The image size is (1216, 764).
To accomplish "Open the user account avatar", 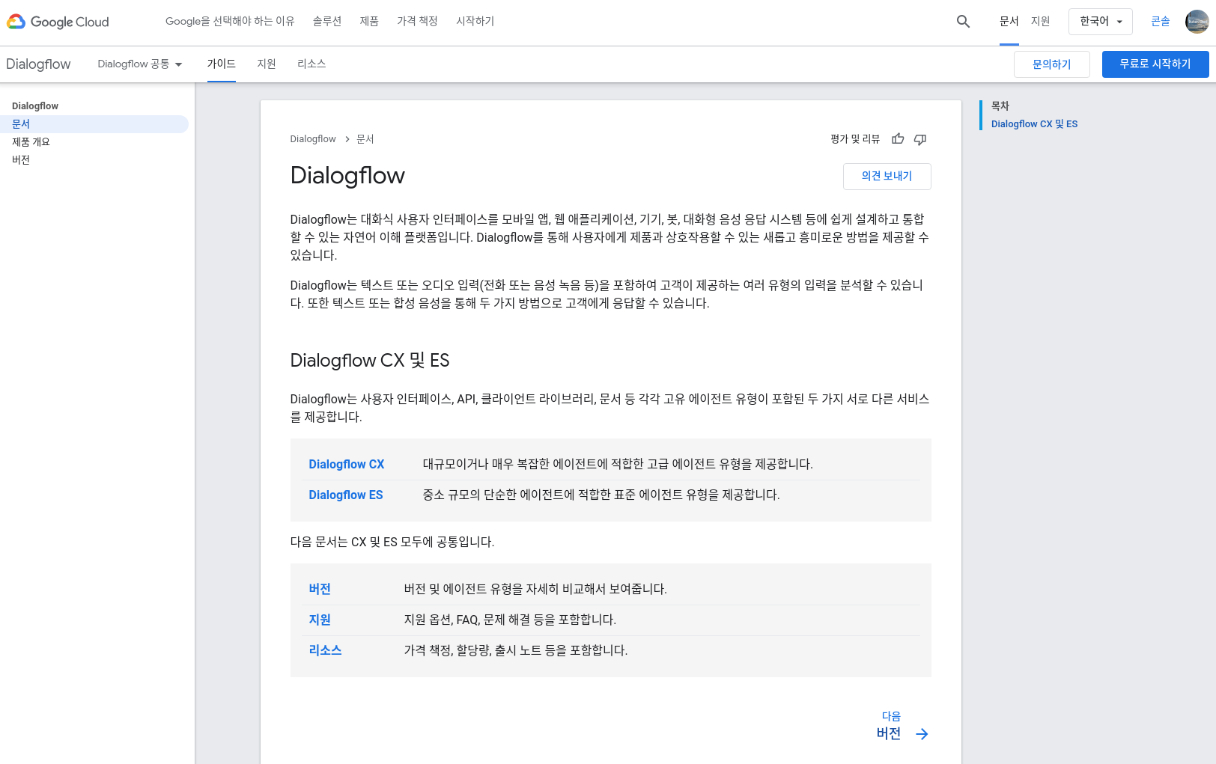I will click(1197, 22).
